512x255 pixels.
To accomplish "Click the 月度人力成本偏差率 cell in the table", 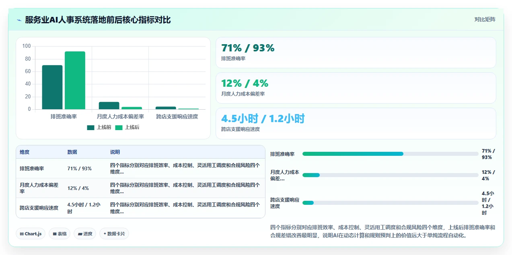I will pos(39,188).
